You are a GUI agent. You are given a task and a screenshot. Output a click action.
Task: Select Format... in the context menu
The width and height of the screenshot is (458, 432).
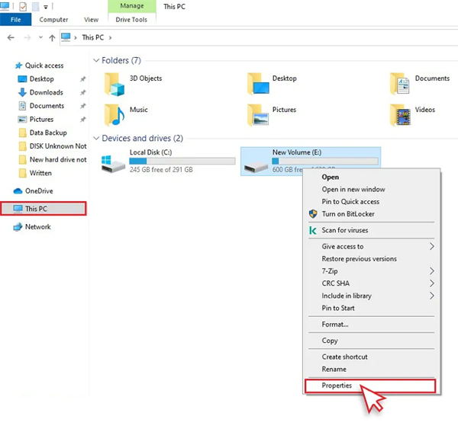pos(335,325)
